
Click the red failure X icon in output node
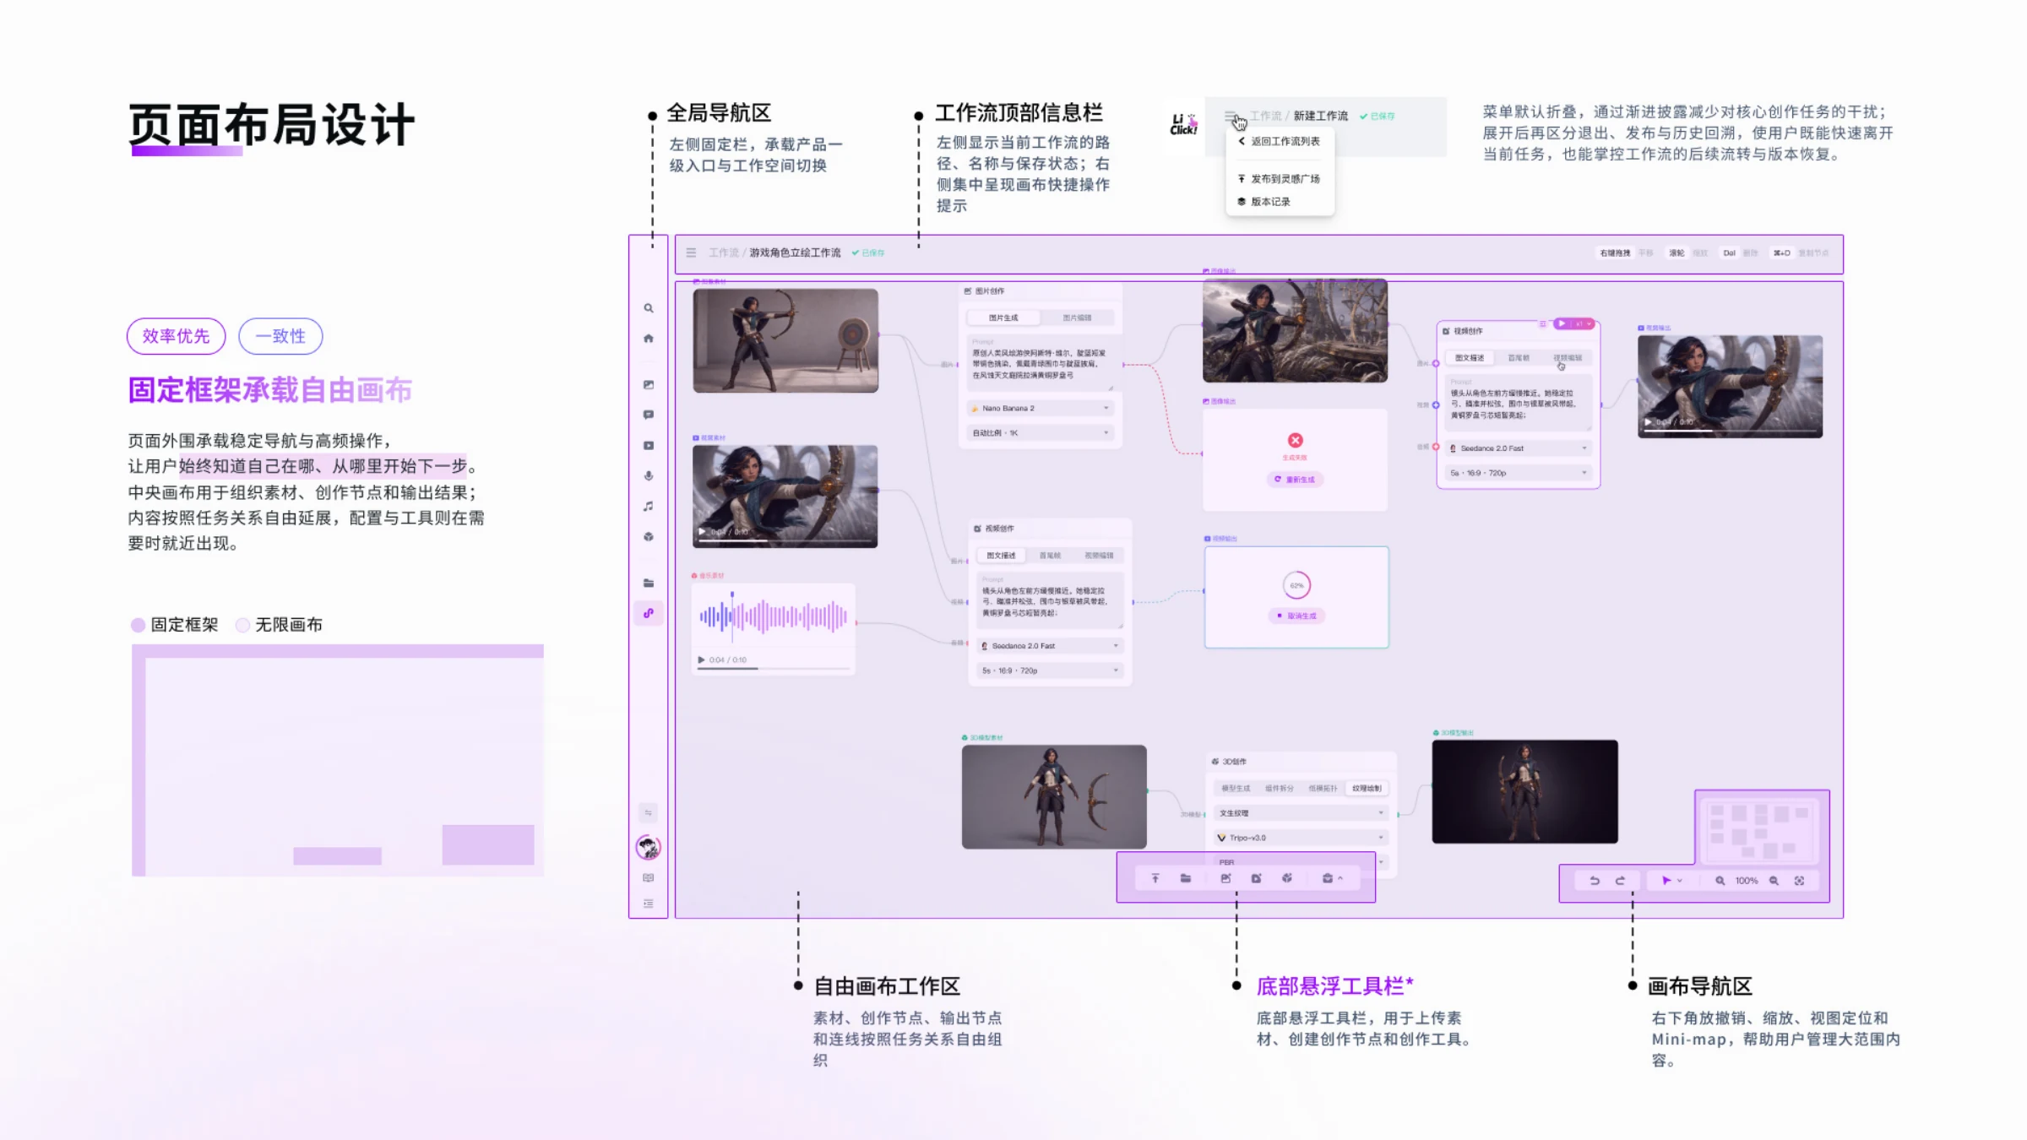point(1295,440)
